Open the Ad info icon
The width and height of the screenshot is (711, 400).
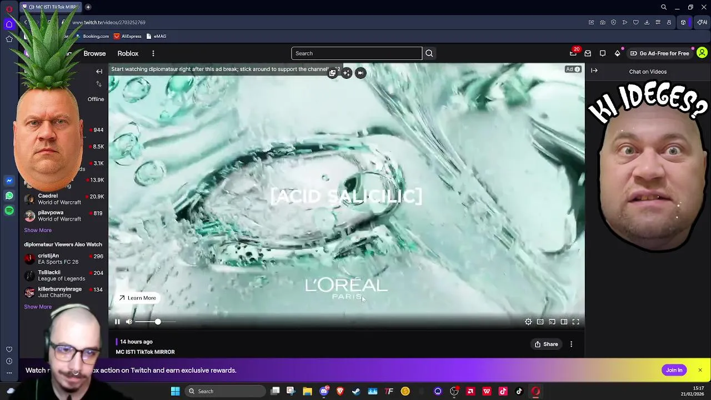coord(577,69)
